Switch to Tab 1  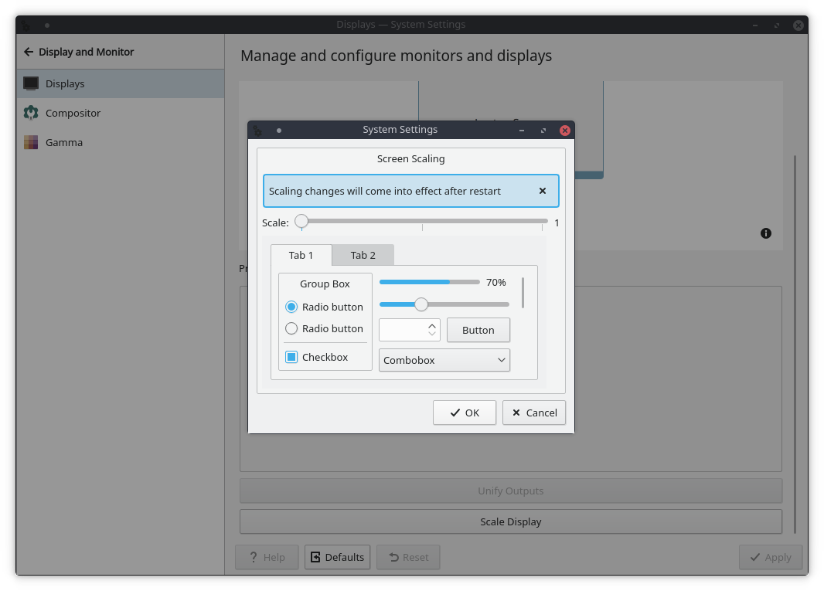click(x=301, y=255)
